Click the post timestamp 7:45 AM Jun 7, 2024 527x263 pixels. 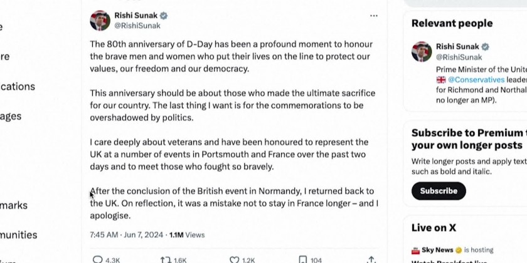pos(126,235)
